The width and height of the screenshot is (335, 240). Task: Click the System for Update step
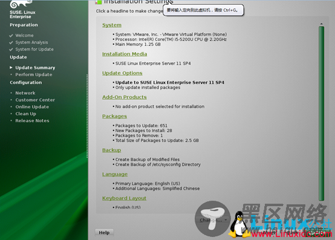tap(34, 50)
